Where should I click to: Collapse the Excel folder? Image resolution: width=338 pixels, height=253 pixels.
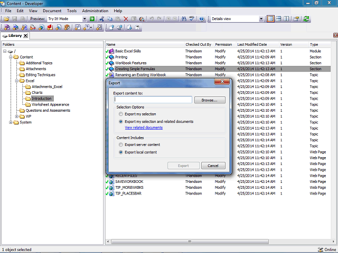pyautogui.click(x=16, y=81)
